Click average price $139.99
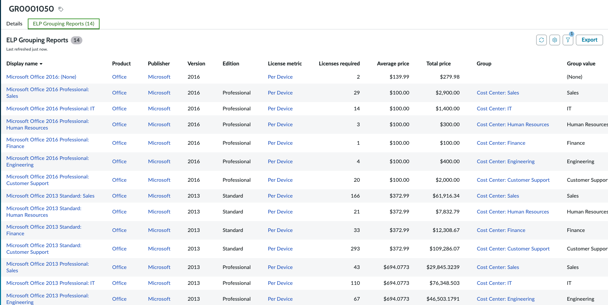Screen dimensions: 608x305 coord(399,77)
